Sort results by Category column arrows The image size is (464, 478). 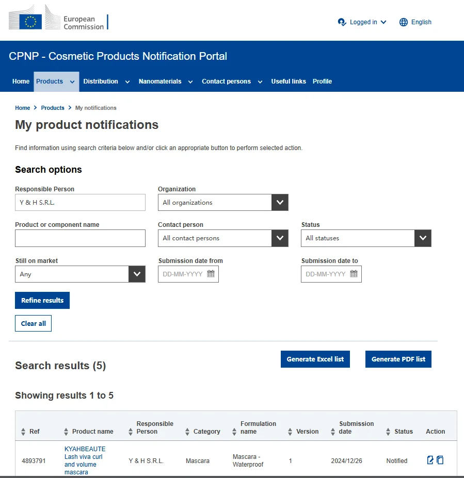(187, 432)
